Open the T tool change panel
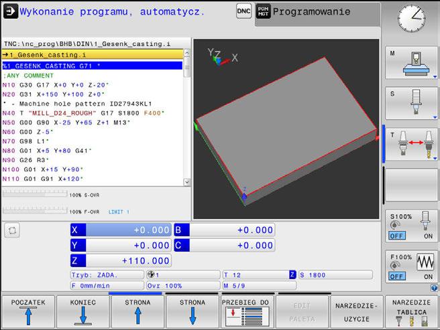The height and width of the screenshot is (330, 440). [411, 145]
